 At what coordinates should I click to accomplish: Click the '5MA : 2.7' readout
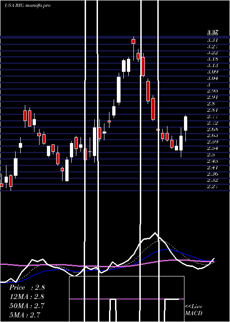tap(25, 315)
